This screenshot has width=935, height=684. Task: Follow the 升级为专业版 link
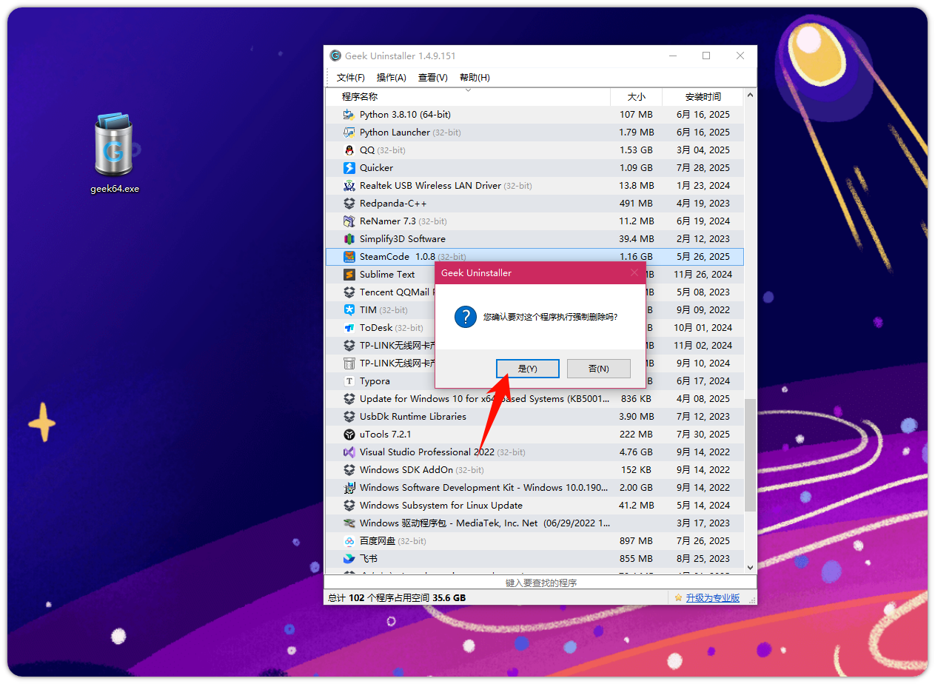pyautogui.click(x=712, y=598)
